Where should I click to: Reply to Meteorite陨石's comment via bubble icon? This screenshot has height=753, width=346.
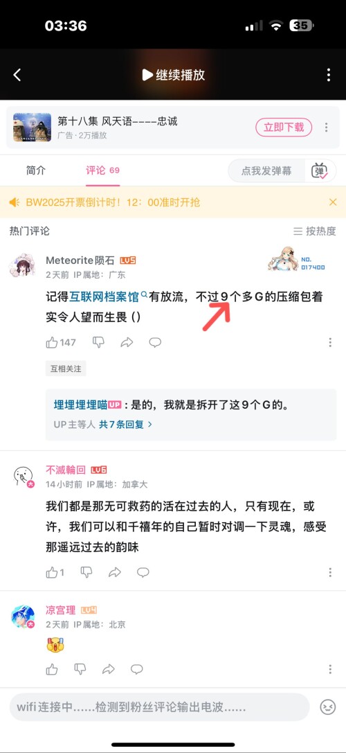pos(155,342)
